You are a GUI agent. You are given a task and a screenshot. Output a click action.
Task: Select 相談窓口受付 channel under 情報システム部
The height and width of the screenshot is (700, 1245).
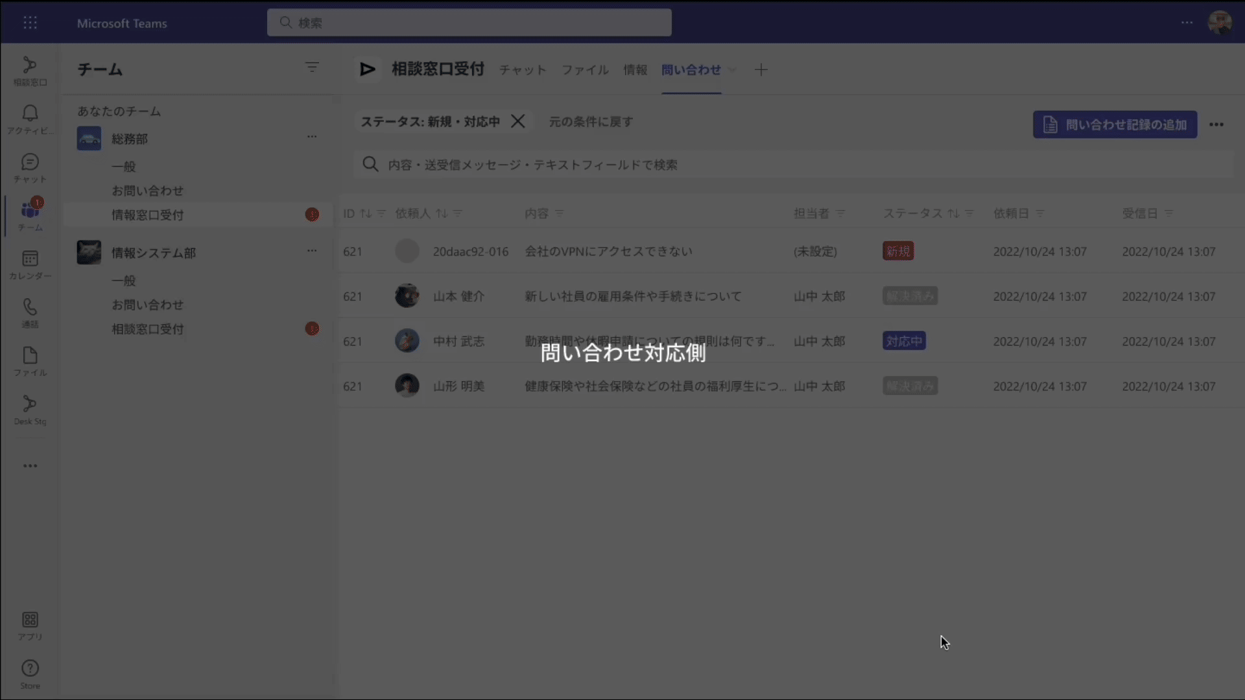click(147, 329)
